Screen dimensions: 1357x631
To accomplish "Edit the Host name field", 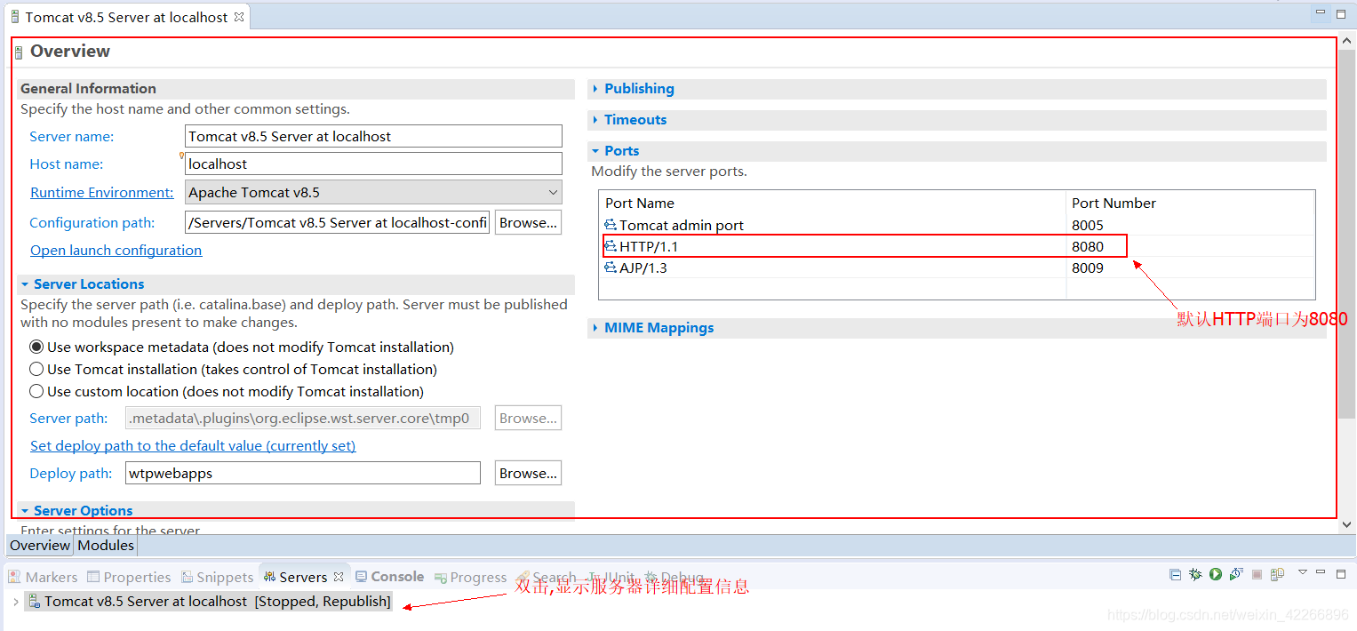I will coord(374,164).
